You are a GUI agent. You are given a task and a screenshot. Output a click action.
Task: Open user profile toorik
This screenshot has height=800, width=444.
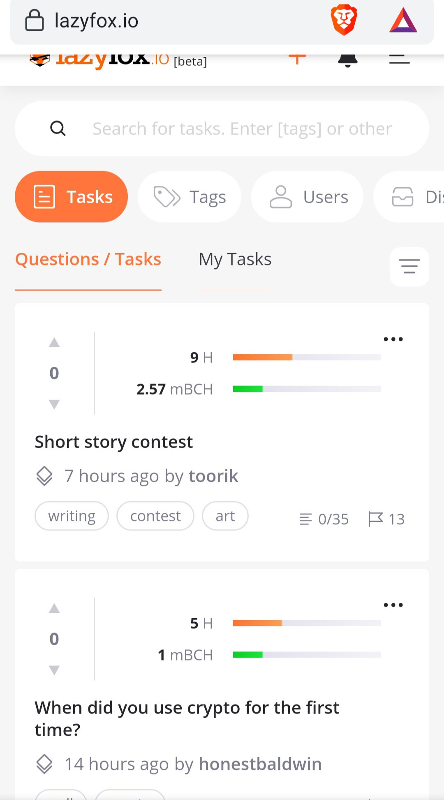click(x=213, y=476)
